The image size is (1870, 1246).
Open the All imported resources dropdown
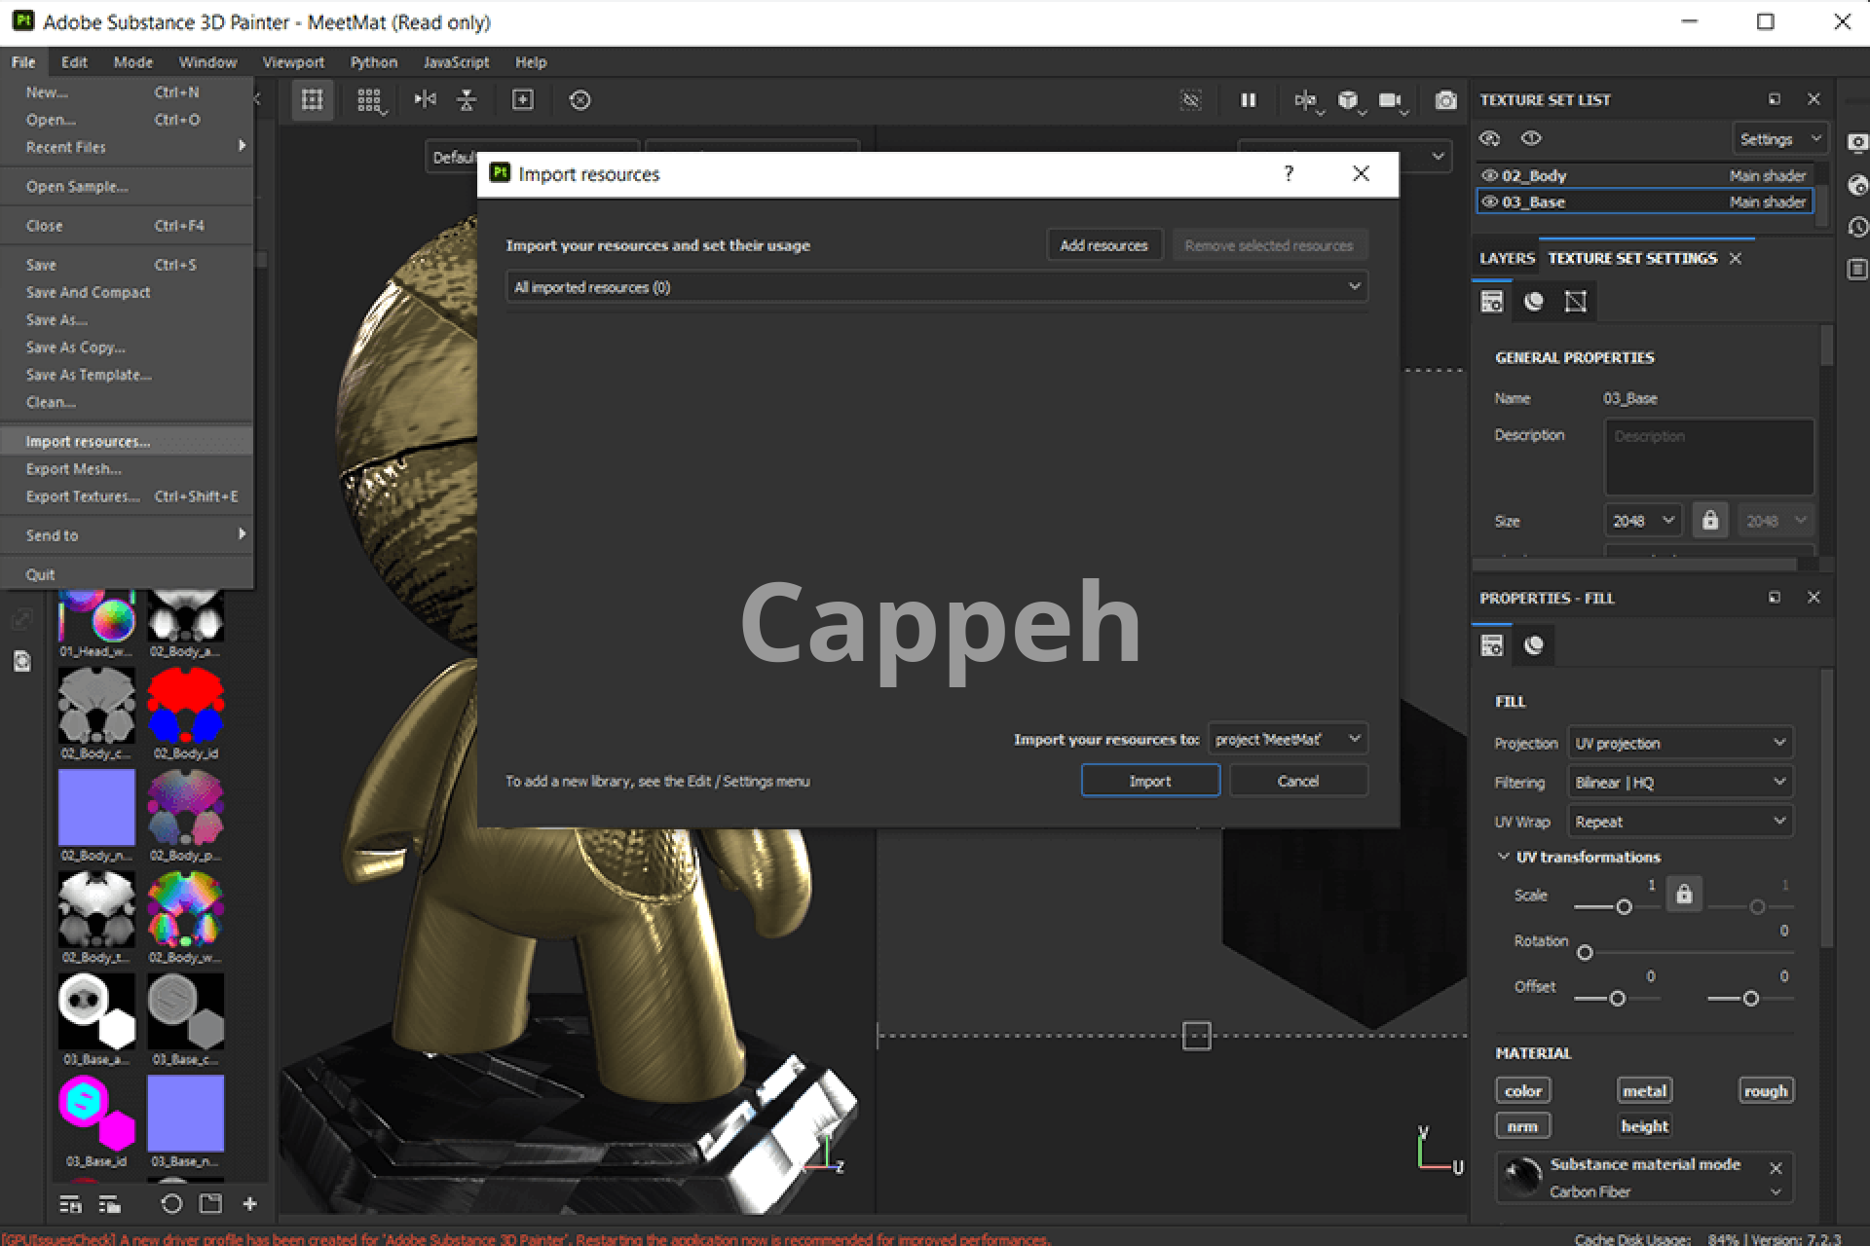(x=936, y=287)
